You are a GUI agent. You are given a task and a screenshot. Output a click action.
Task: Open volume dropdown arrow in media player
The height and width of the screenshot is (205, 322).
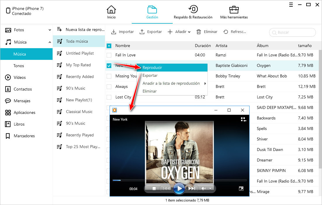(210, 189)
